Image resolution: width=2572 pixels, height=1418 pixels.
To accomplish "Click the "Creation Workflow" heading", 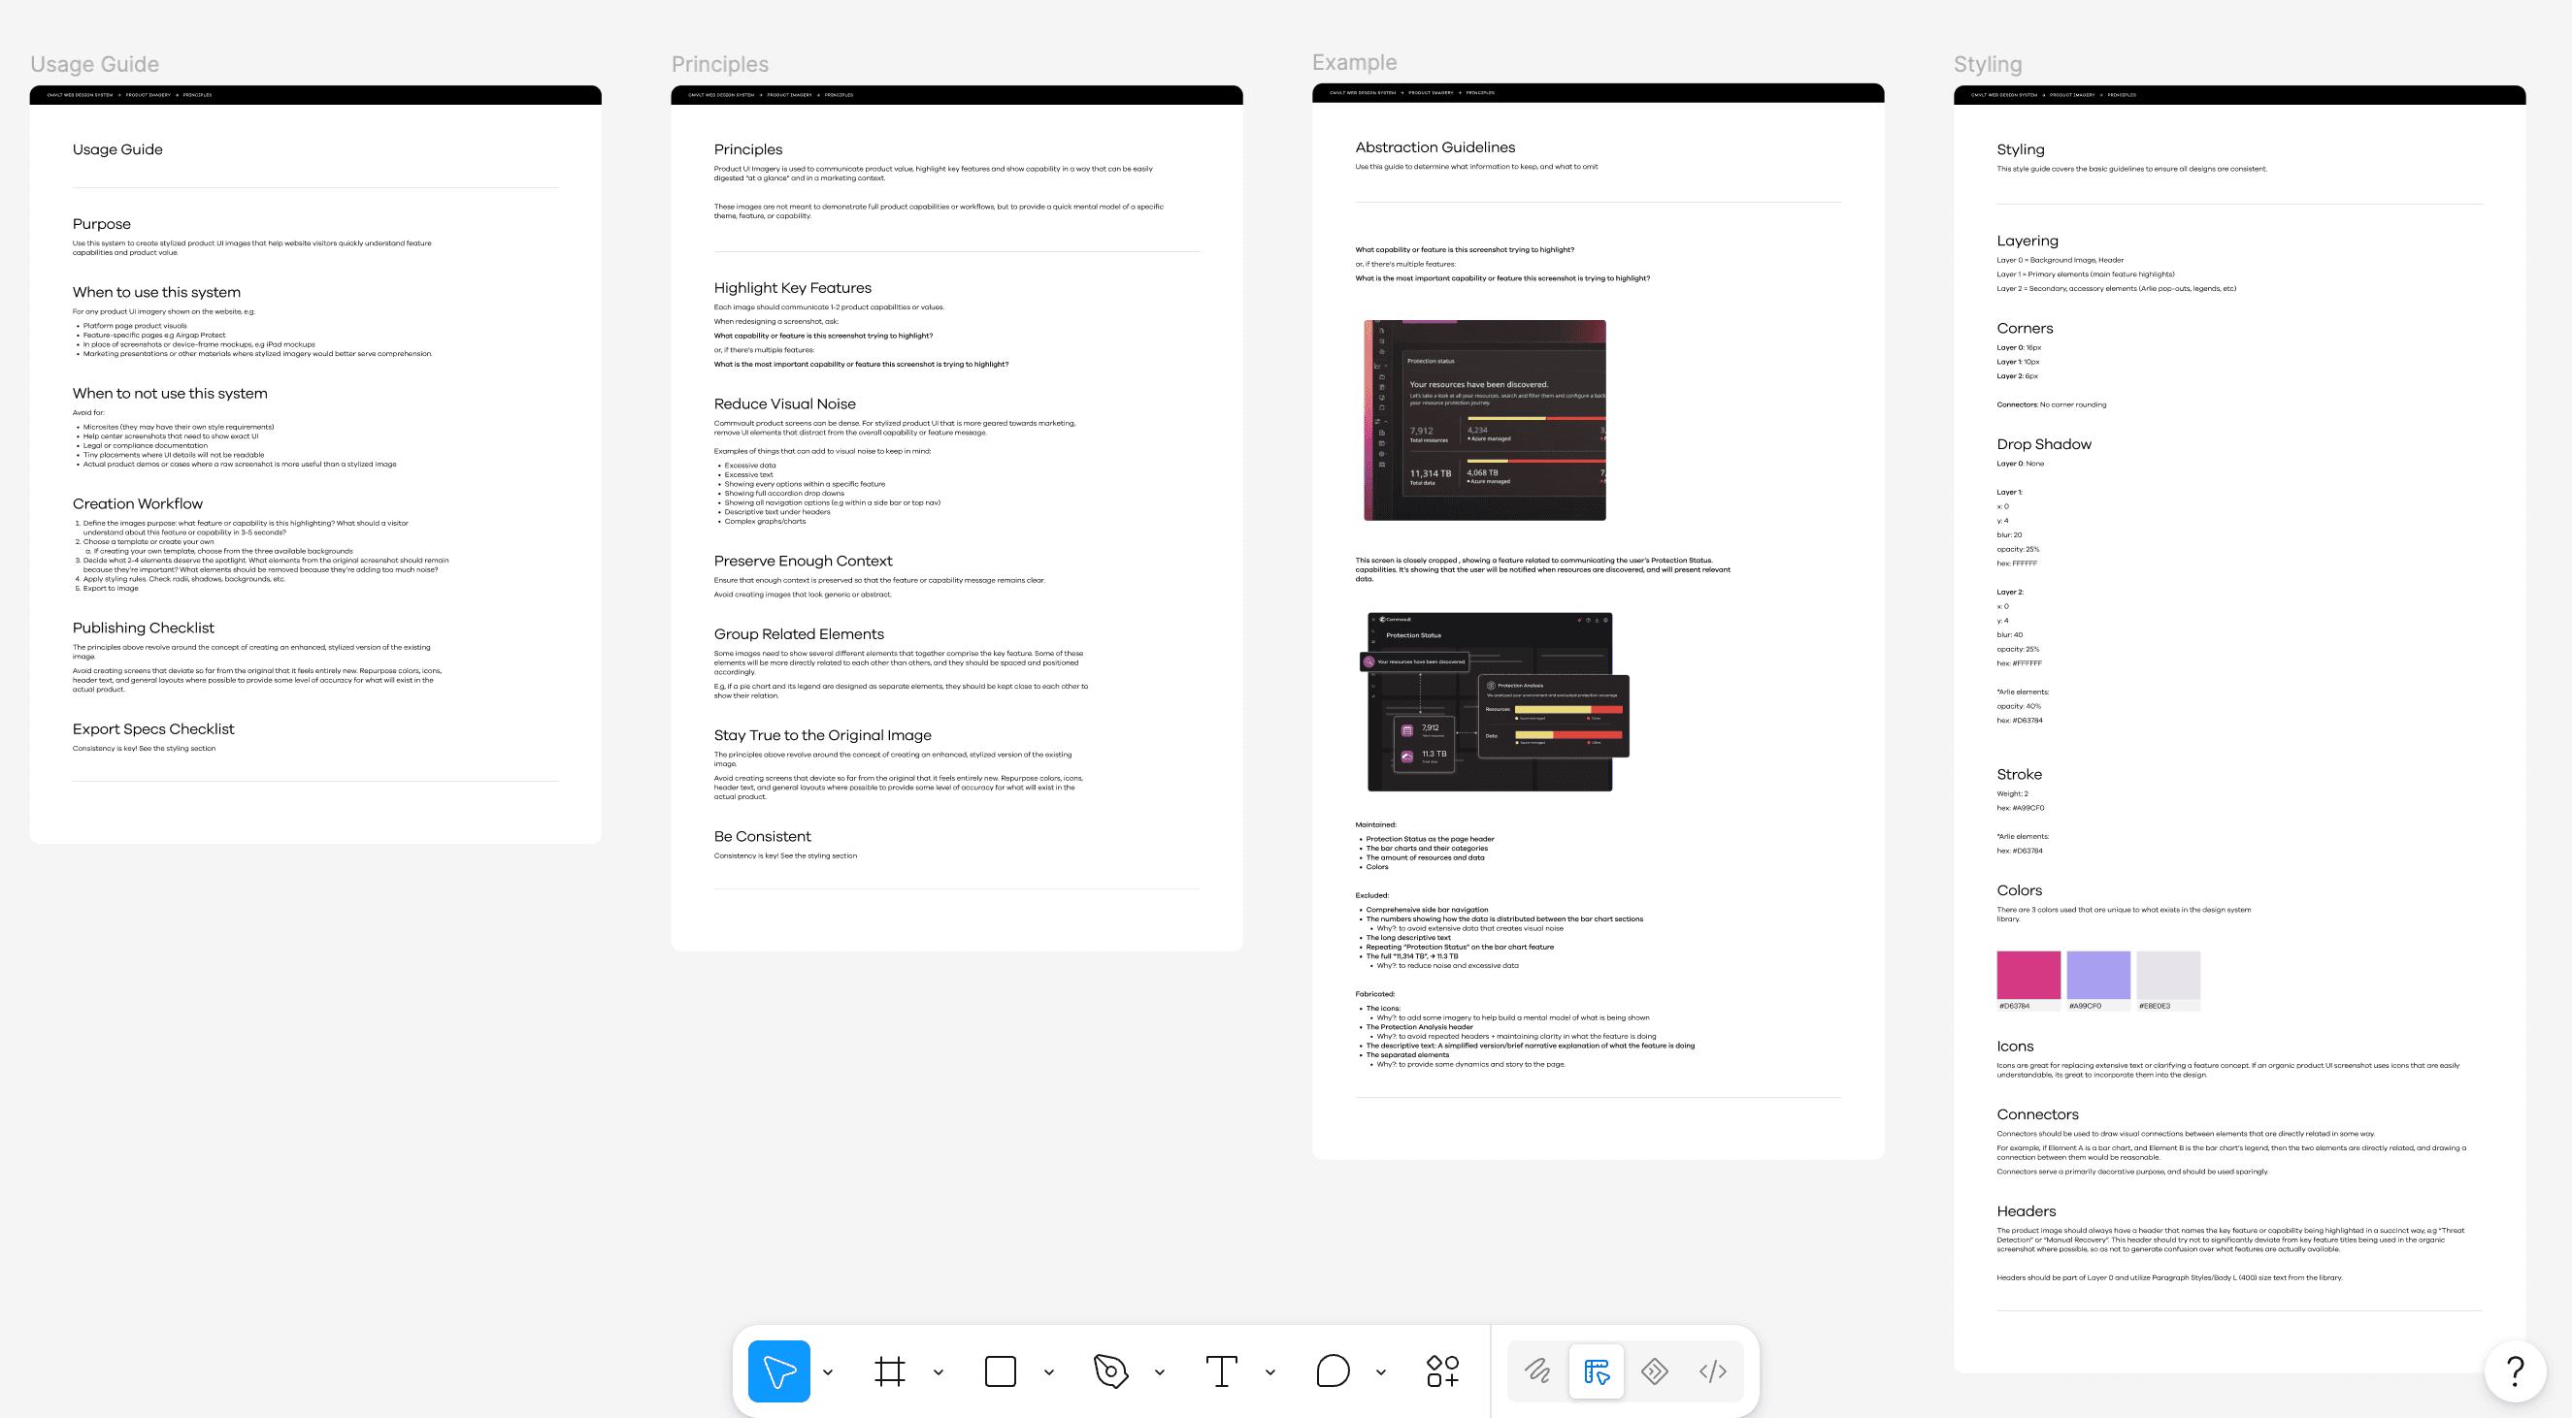I will click(138, 504).
